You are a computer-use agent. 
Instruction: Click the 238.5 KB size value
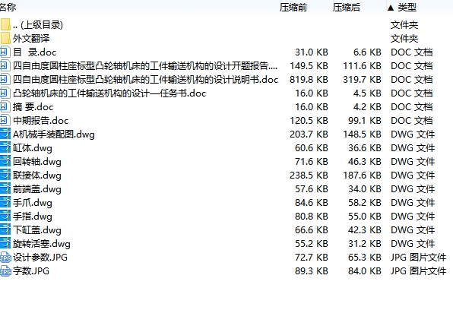coord(309,176)
